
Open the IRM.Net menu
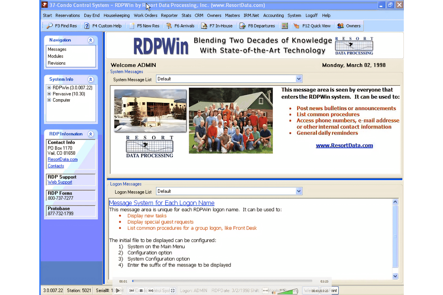pos(251,16)
